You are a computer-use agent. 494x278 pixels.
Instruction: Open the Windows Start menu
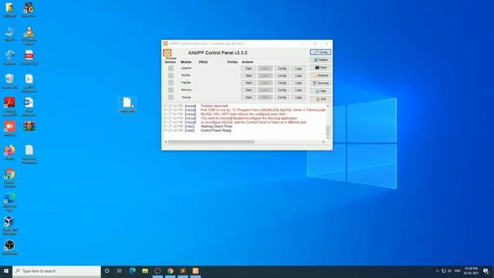click(6, 271)
